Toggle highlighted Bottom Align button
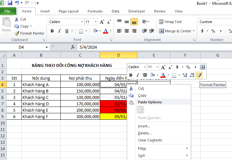232x160 pixels. [x=134, y=22]
